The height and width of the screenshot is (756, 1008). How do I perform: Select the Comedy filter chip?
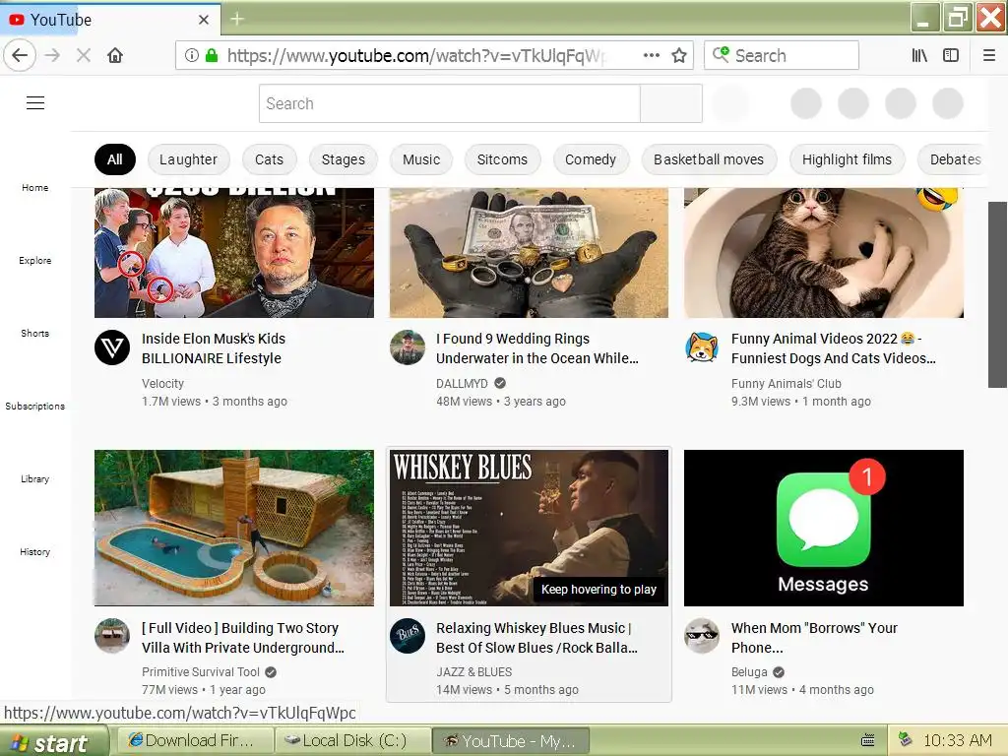(x=591, y=159)
